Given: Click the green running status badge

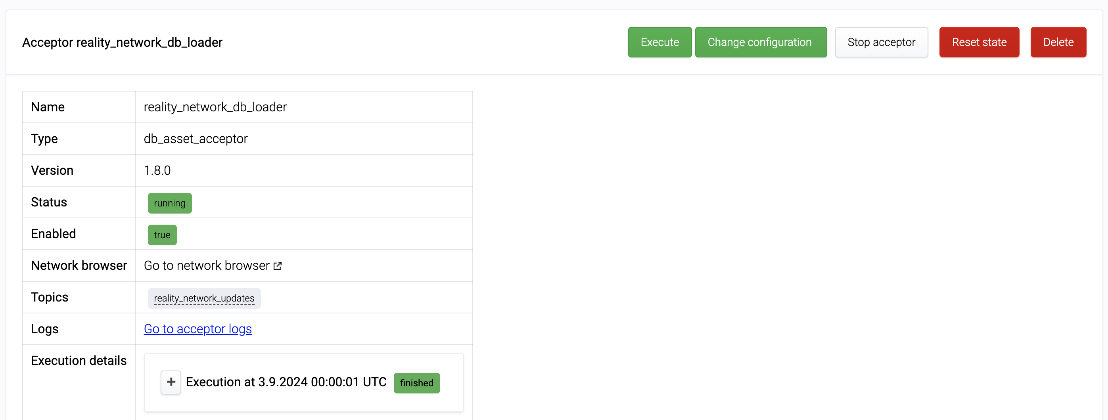Looking at the screenshot, I should coord(169,203).
